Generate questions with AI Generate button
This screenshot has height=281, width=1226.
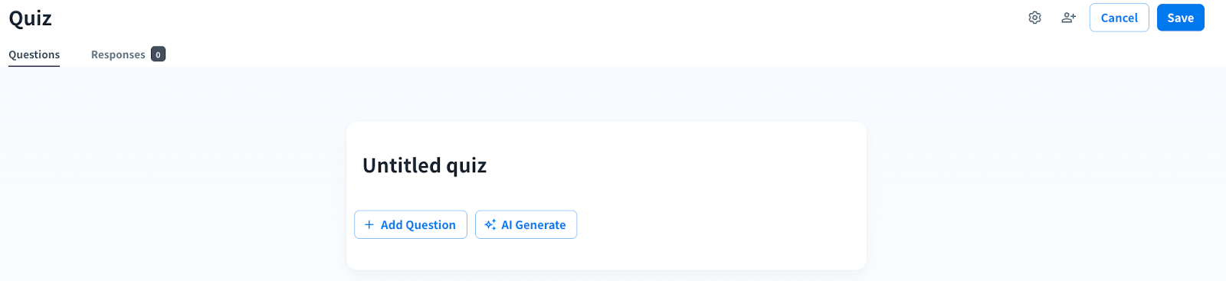pos(526,224)
